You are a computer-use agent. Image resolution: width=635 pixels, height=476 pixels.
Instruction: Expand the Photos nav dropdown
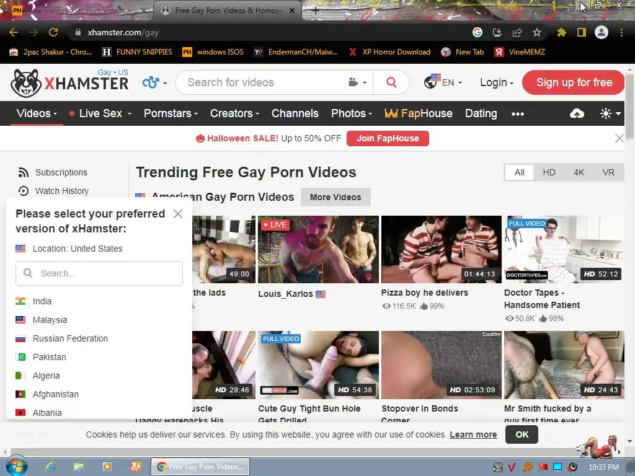coord(351,114)
